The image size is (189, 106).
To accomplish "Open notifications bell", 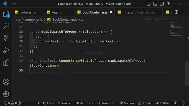I will pyautogui.click(x=183, y=103).
